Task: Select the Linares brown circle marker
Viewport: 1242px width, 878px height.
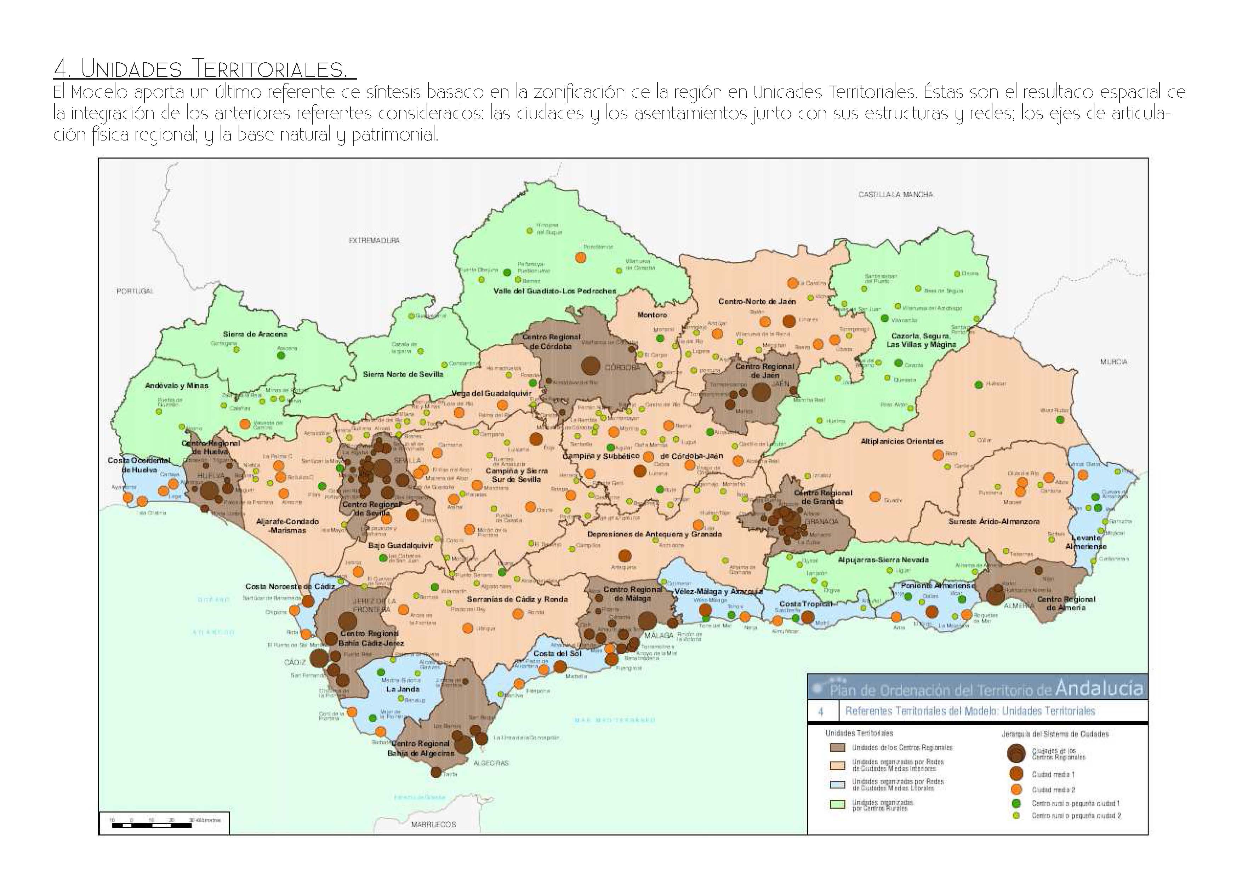Action: [x=789, y=322]
